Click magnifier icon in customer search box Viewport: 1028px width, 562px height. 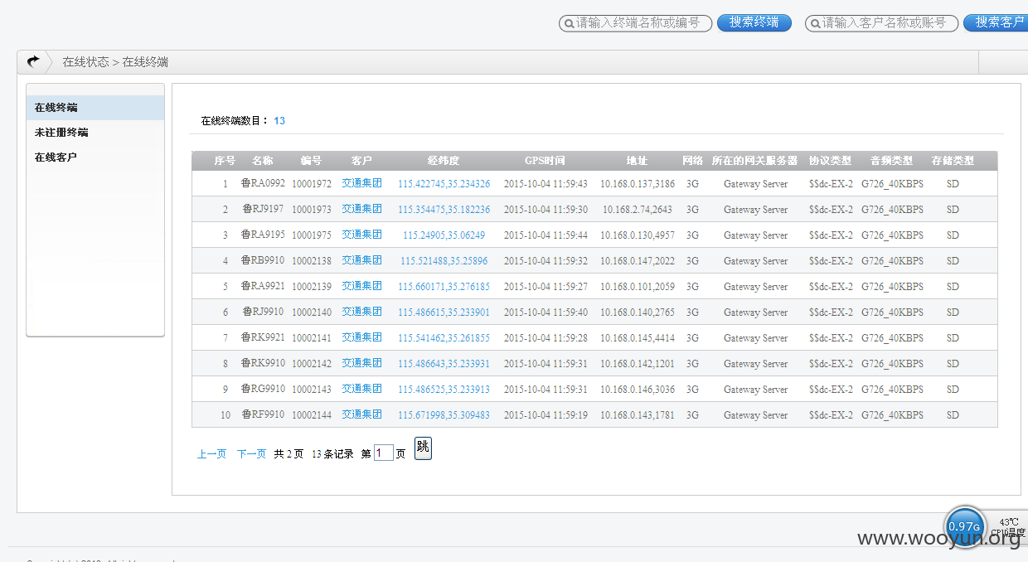point(815,23)
